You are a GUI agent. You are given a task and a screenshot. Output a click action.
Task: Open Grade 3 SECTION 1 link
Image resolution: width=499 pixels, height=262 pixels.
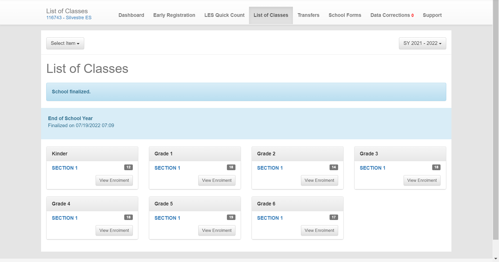pos(373,168)
